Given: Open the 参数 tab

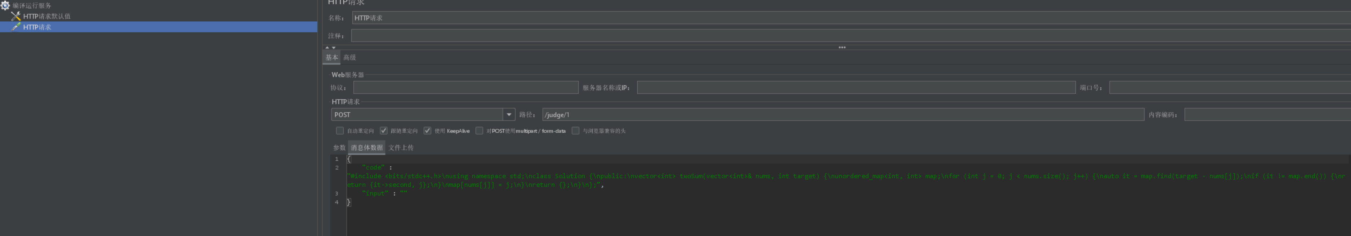Looking at the screenshot, I should (339, 148).
